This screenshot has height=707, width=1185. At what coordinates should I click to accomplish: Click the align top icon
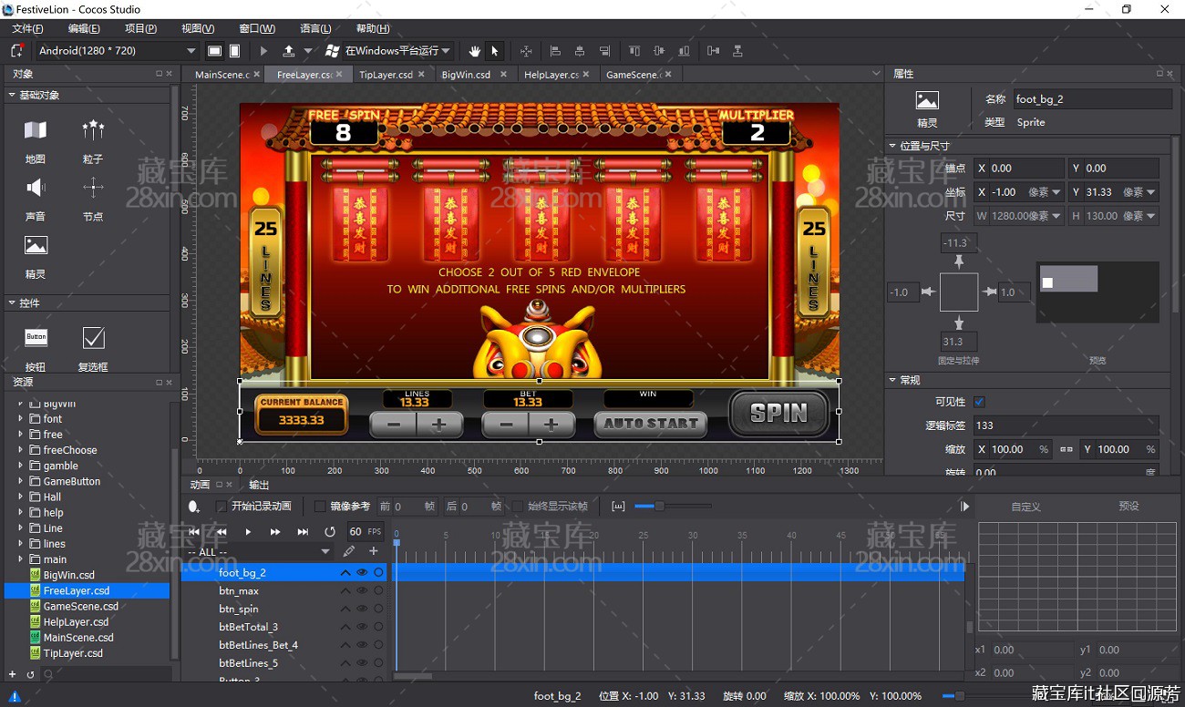click(x=635, y=51)
